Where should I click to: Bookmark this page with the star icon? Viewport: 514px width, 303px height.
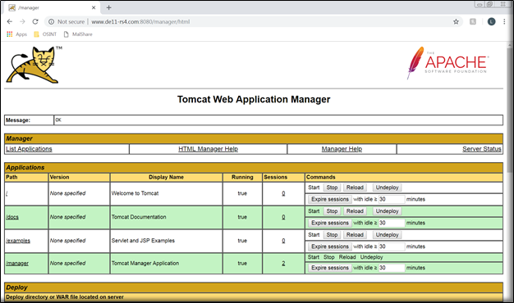click(x=456, y=21)
